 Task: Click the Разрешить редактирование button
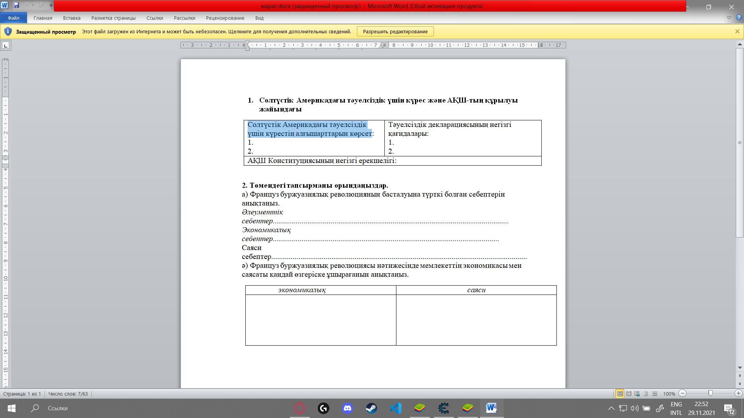point(395,31)
